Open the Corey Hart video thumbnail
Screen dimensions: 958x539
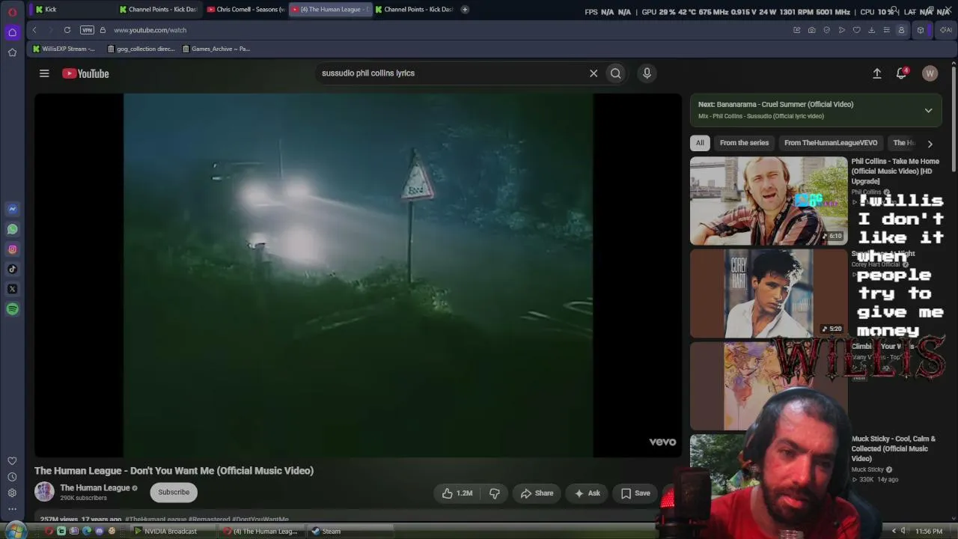pos(769,293)
